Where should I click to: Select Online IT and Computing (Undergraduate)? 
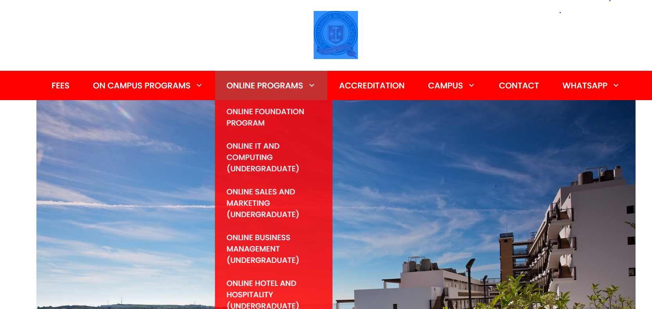[x=262, y=157]
